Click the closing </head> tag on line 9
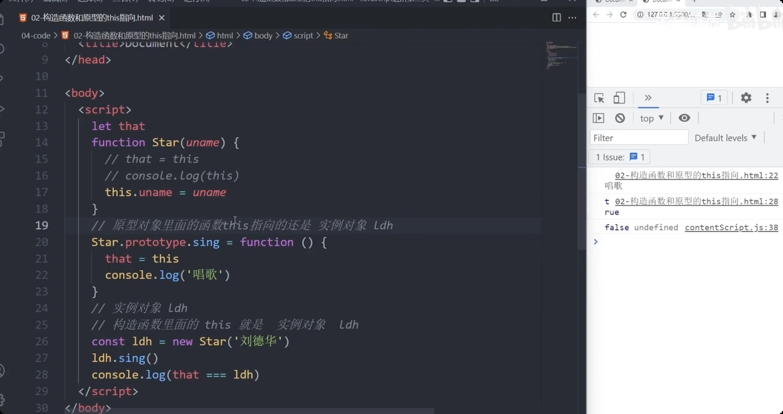Screen dimensions: 783x414 pos(87,60)
